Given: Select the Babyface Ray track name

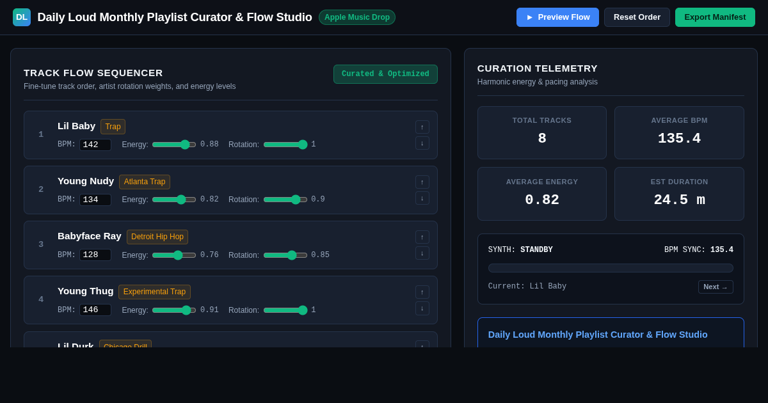Looking at the screenshot, I should tap(90, 236).
